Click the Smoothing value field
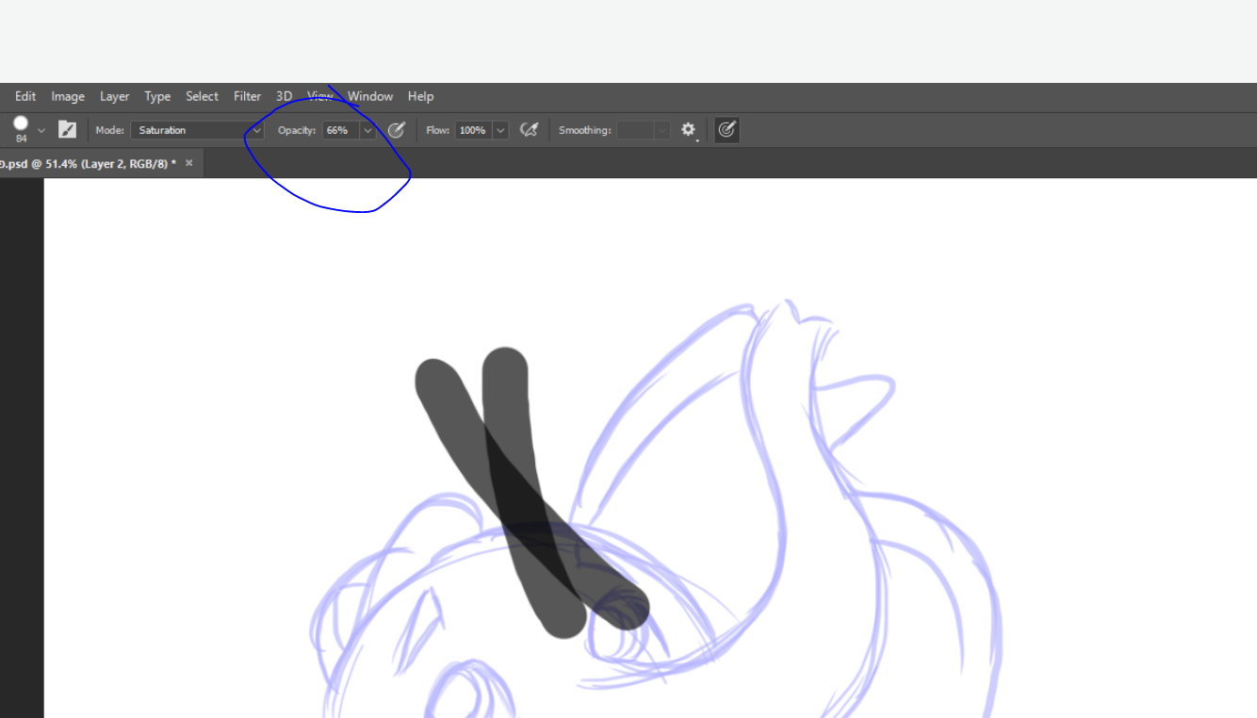Screen dimensions: 1257x718 636,130
